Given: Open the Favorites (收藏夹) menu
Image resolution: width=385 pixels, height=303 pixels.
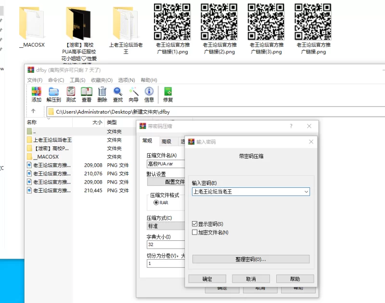Looking at the screenshot, I should tap(102, 80).
